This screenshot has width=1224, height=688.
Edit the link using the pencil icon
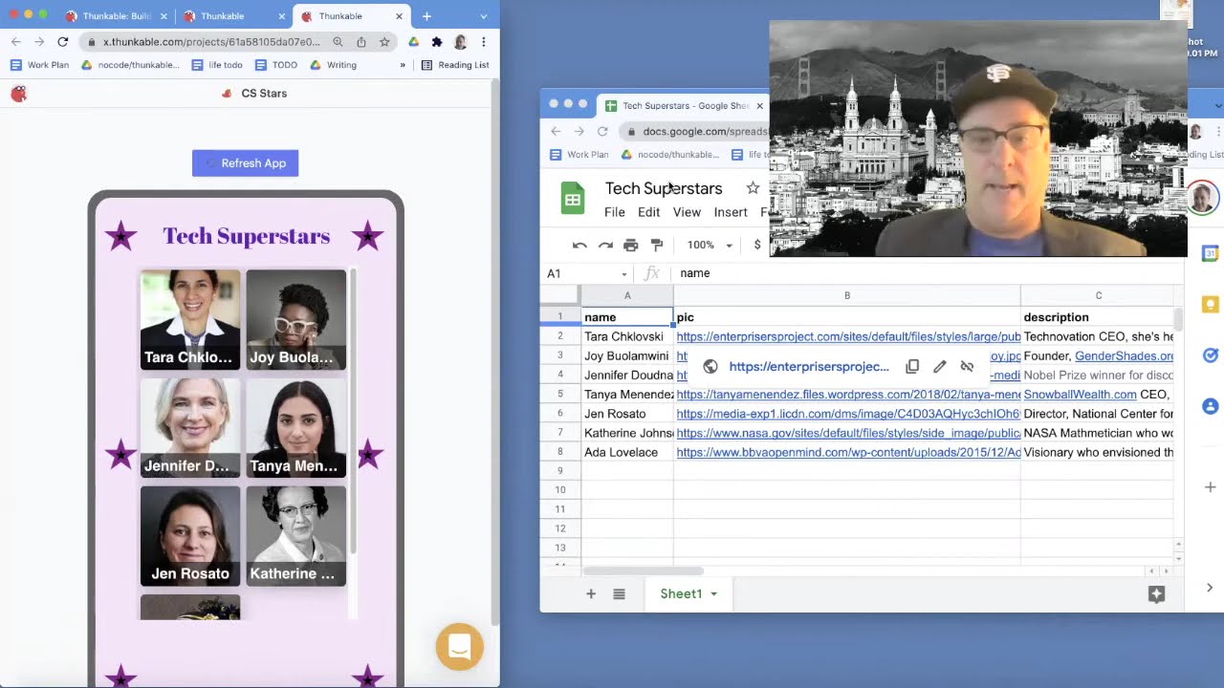tap(940, 367)
